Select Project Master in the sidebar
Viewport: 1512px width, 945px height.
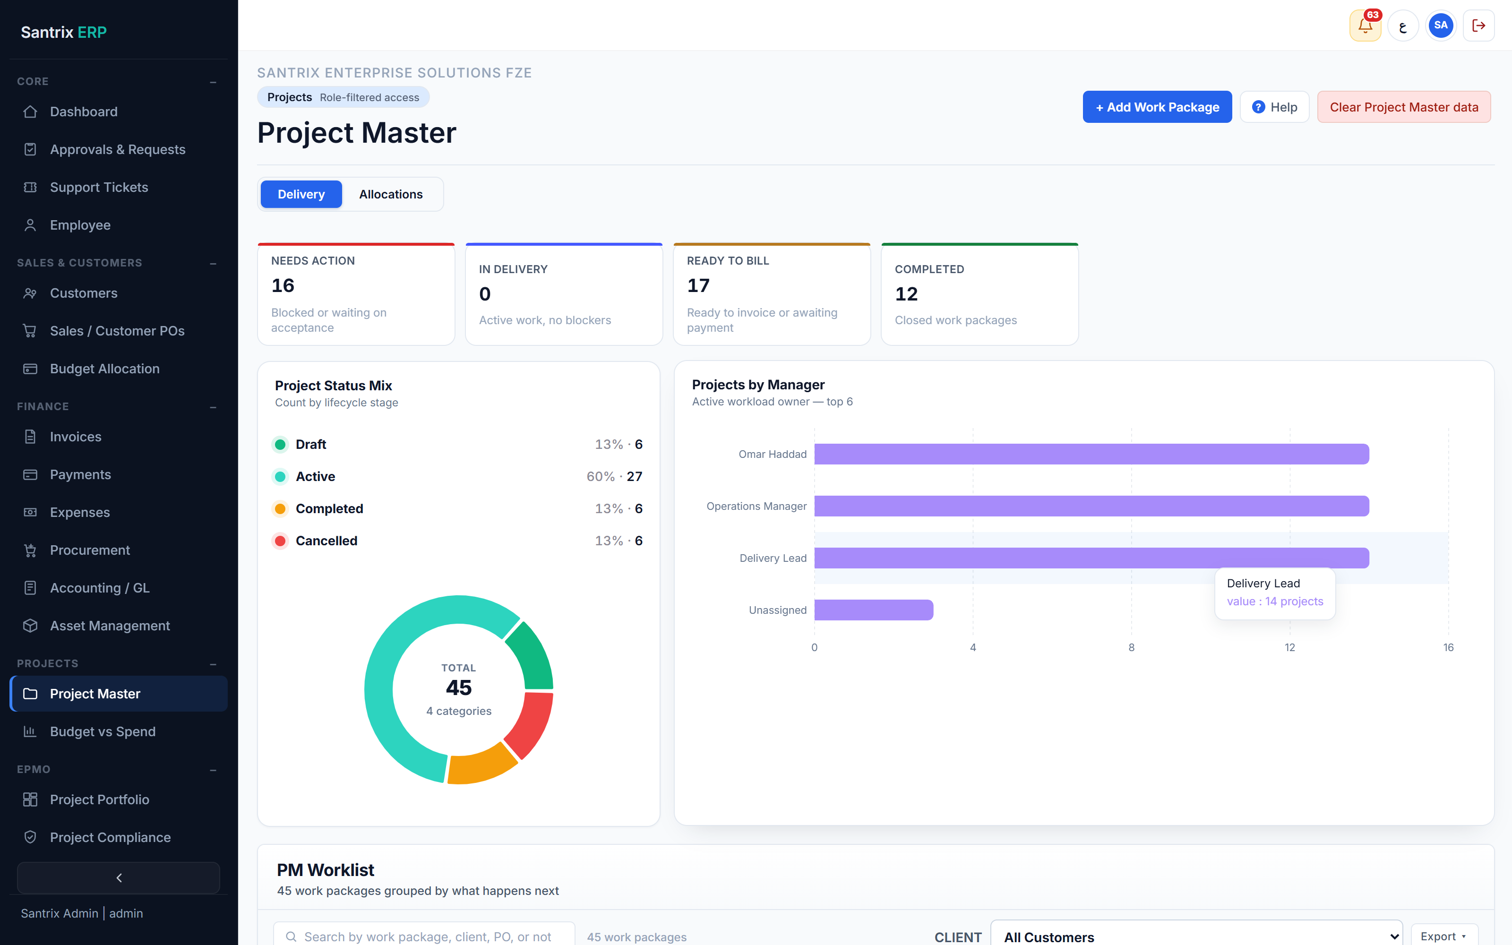point(119,694)
